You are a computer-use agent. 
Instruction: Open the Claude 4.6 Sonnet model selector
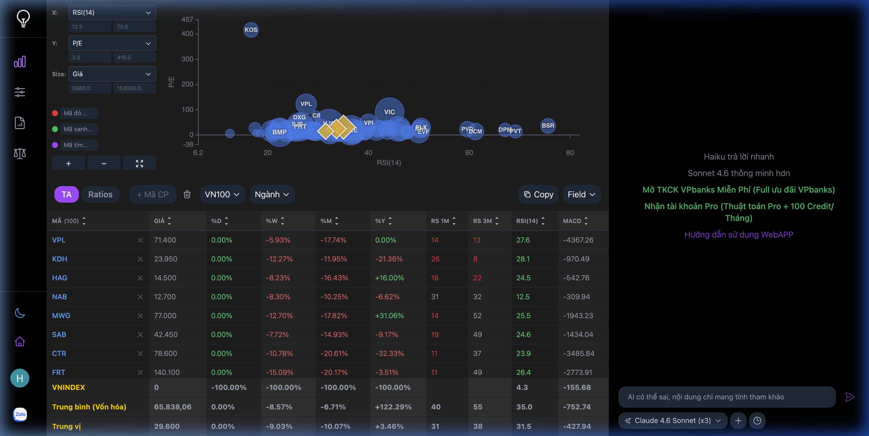(672, 420)
